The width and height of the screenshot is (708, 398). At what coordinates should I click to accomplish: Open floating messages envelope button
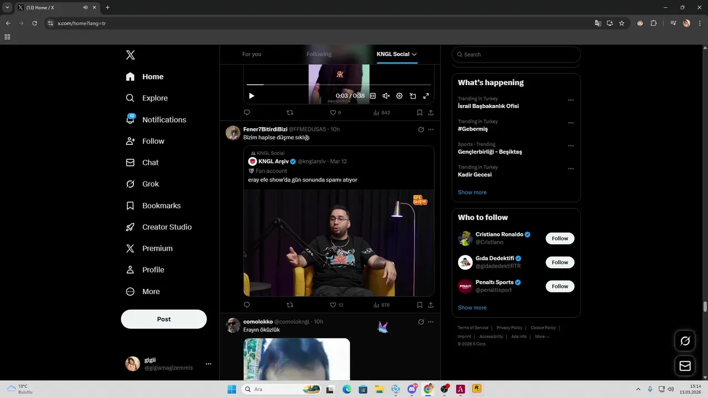click(685, 366)
